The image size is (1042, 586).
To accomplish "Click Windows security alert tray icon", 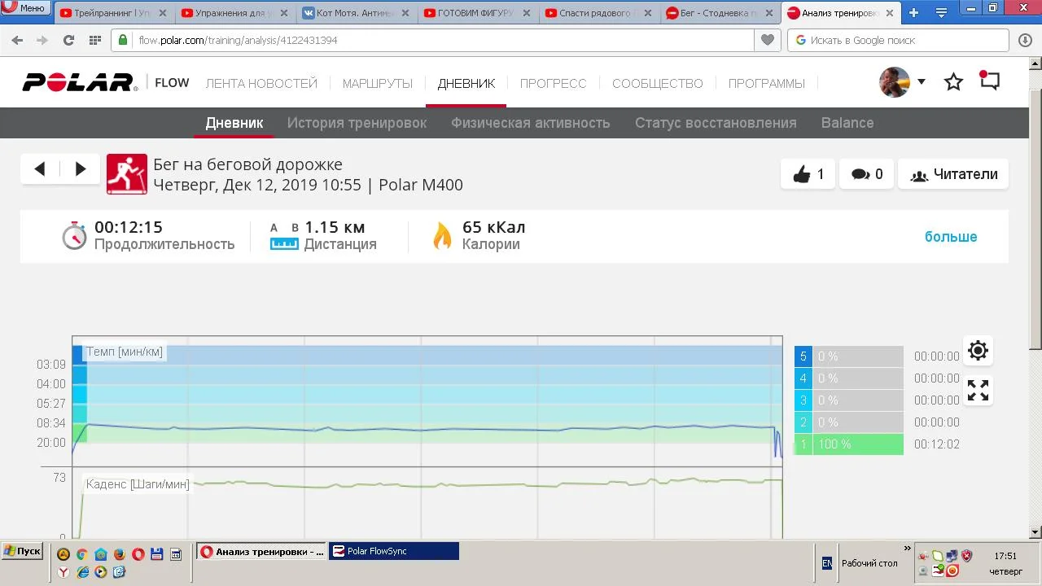I will (x=967, y=556).
